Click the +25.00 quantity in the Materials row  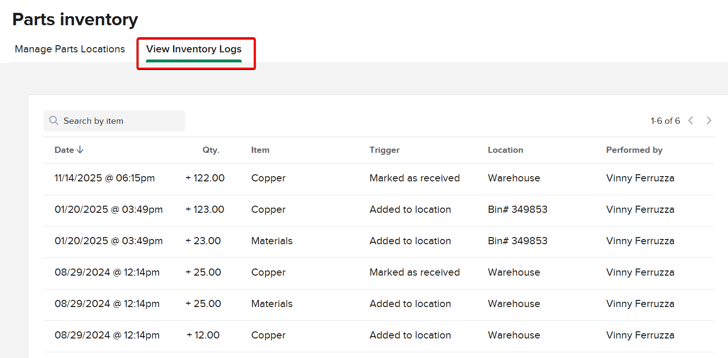(x=204, y=304)
